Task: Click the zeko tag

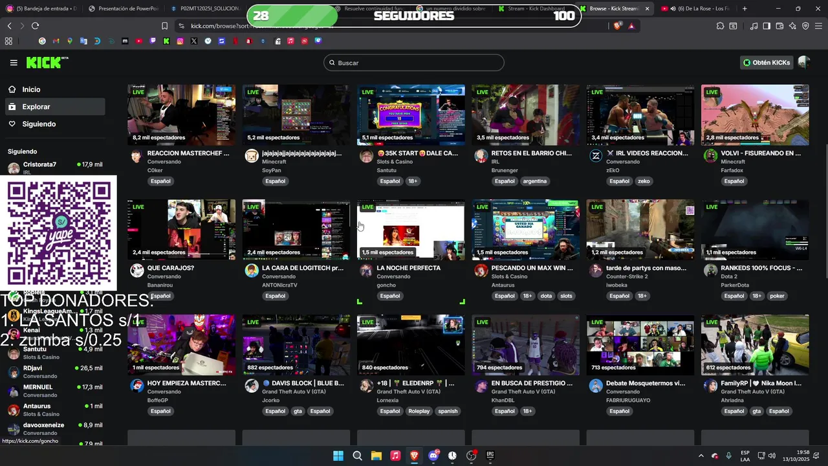Action: 644,181
